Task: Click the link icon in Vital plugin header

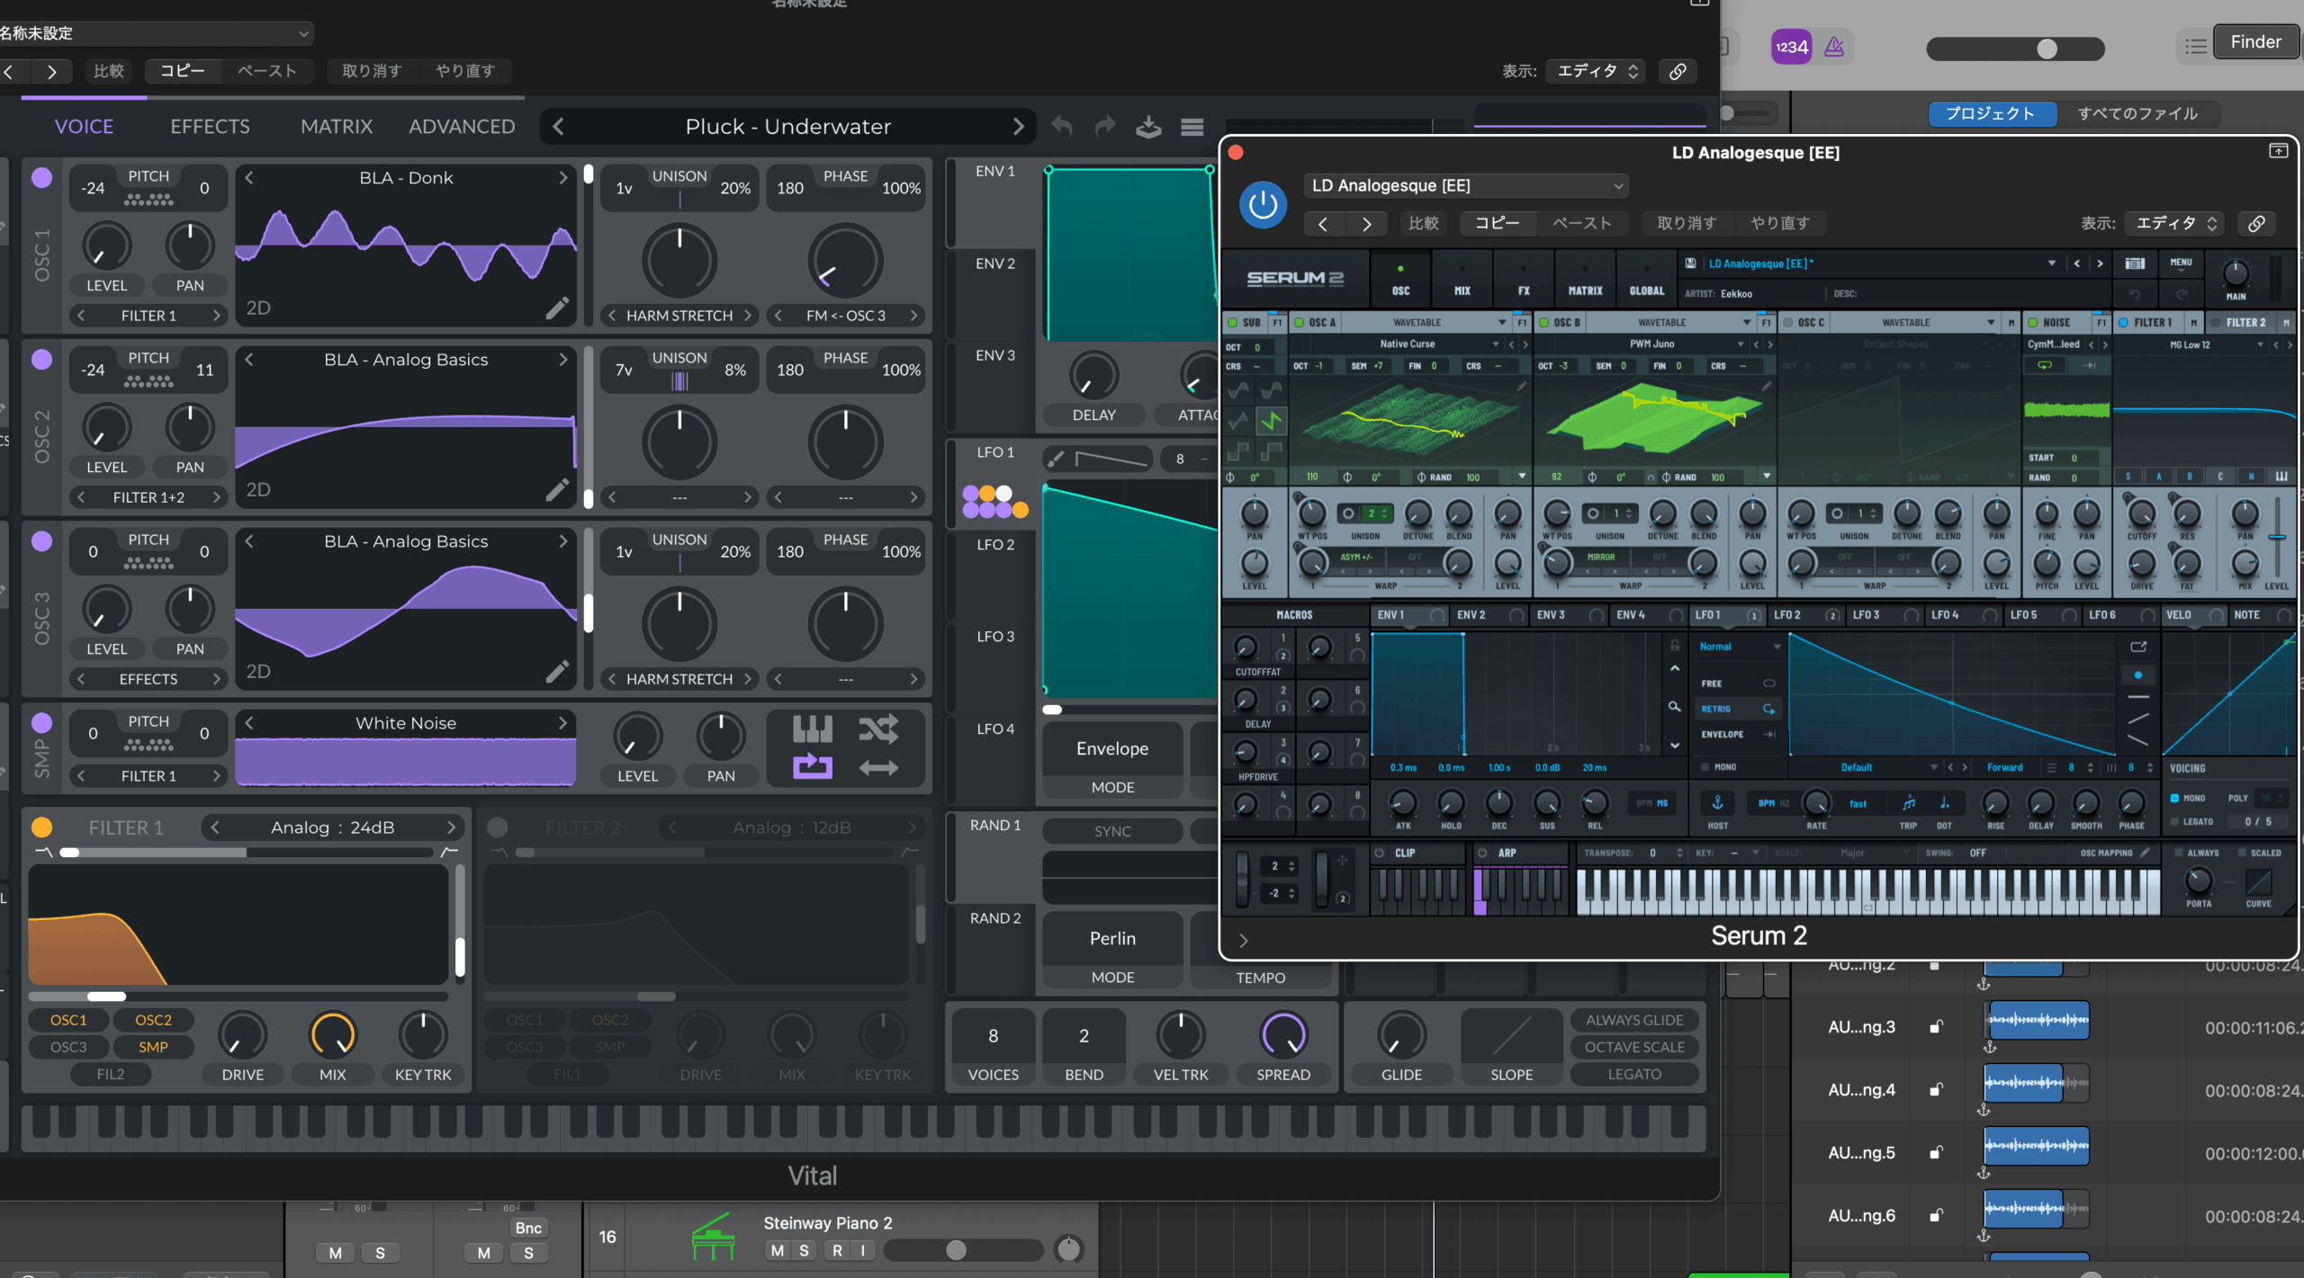Action: [x=1678, y=71]
